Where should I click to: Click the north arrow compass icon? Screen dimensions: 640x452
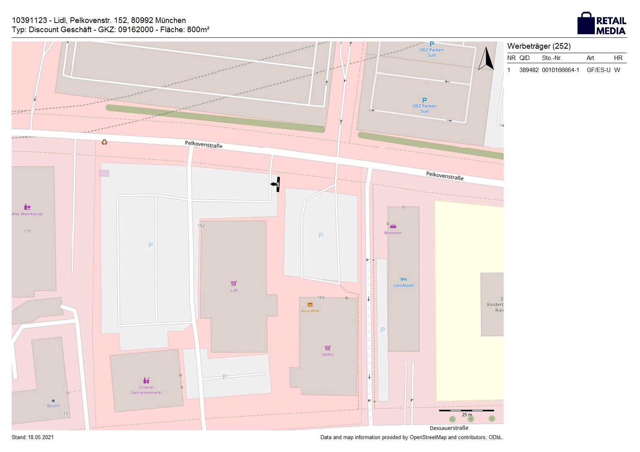486,59
